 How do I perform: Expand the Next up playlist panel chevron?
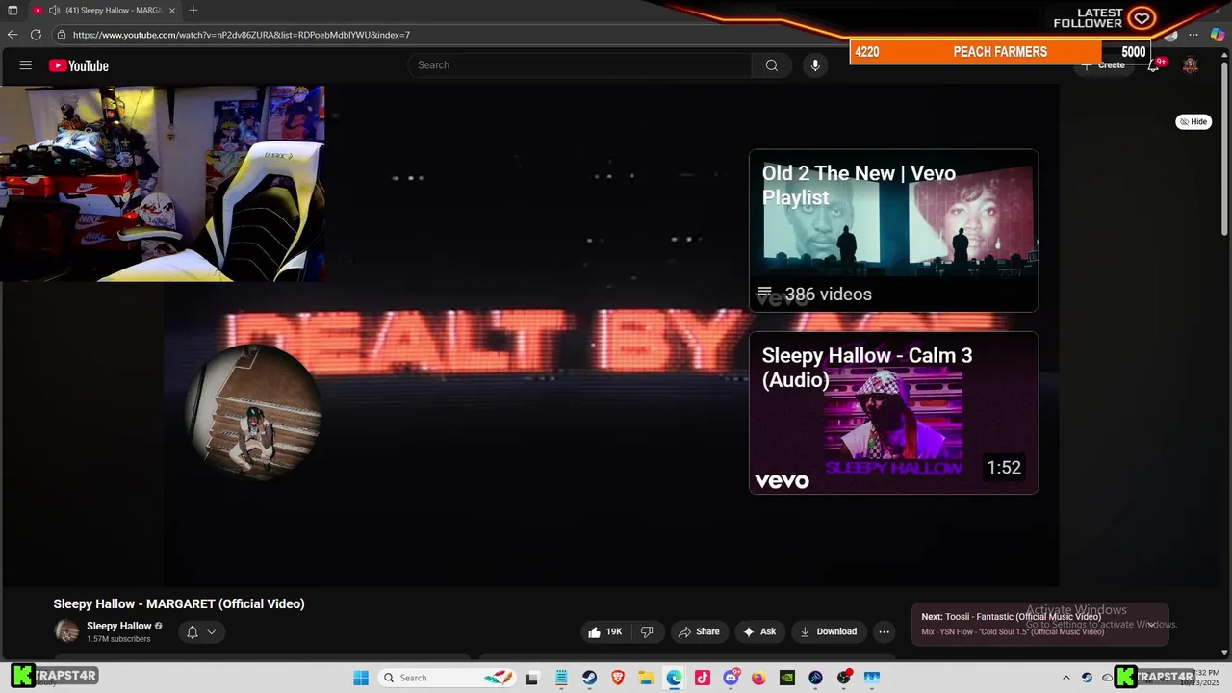point(1151,625)
